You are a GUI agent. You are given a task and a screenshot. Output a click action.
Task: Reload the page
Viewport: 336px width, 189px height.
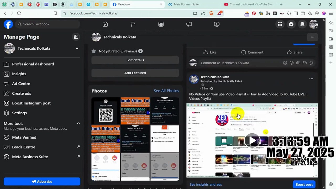pos(19,13)
